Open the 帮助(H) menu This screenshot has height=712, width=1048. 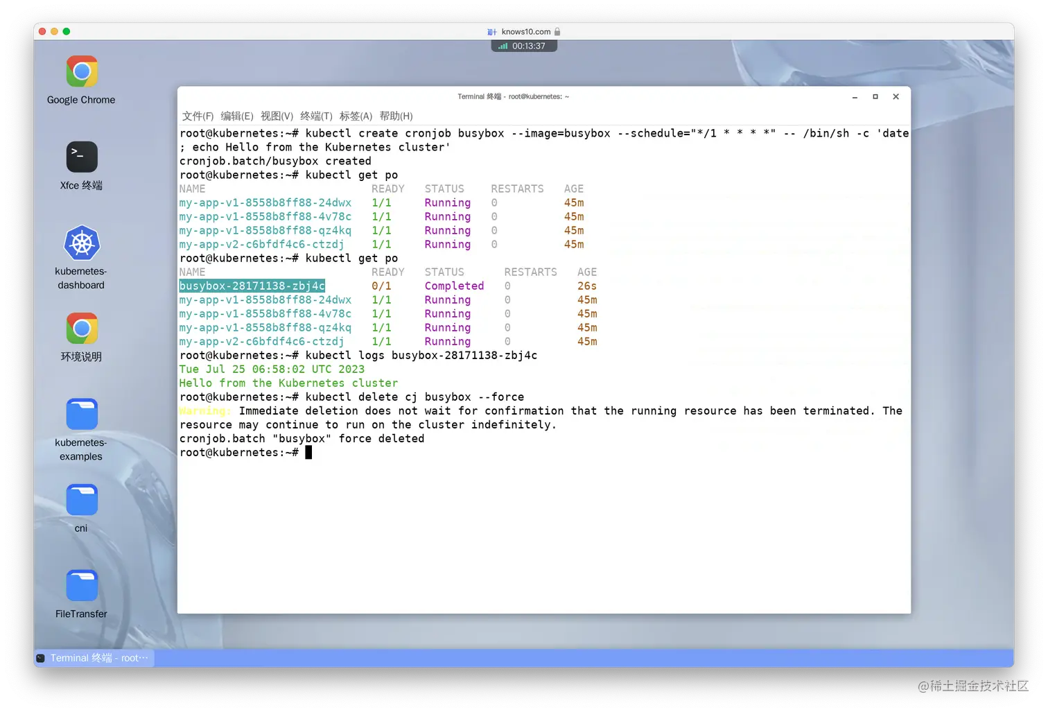click(396, 116)
